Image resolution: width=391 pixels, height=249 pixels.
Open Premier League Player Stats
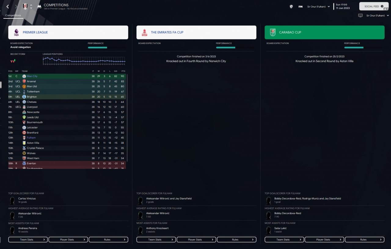(x=68, y=240)
